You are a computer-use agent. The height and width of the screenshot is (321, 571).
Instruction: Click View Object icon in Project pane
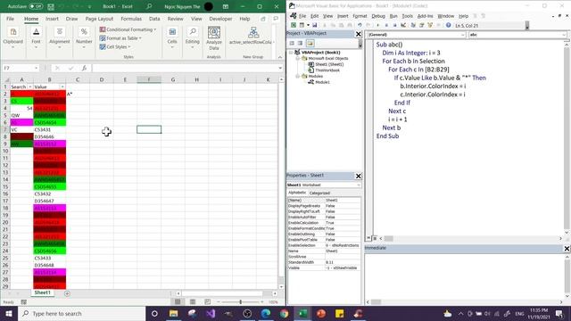coord(300,44)
